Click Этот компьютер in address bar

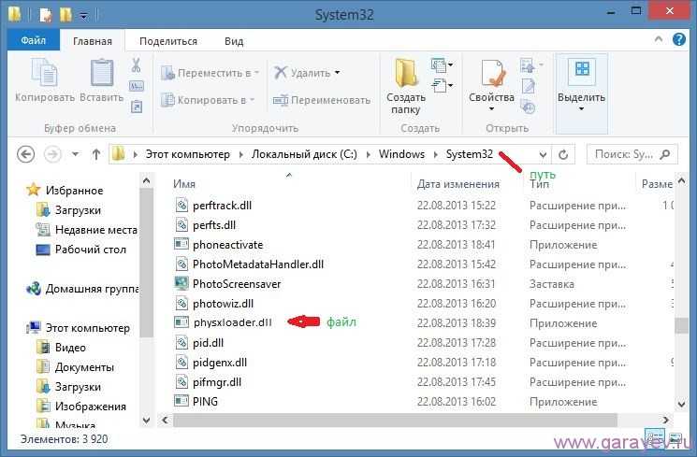click(x=188, y=154)
